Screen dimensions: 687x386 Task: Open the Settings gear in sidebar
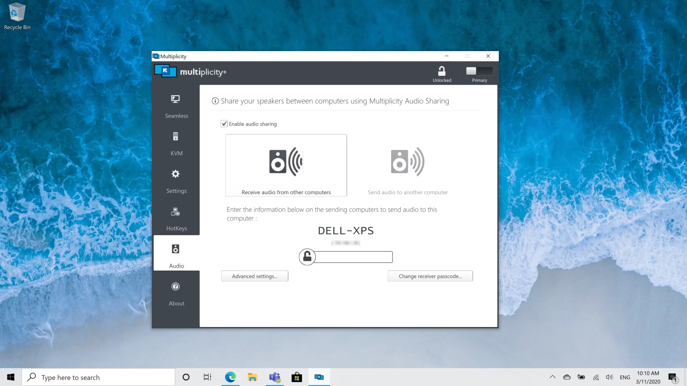point(176,181)
